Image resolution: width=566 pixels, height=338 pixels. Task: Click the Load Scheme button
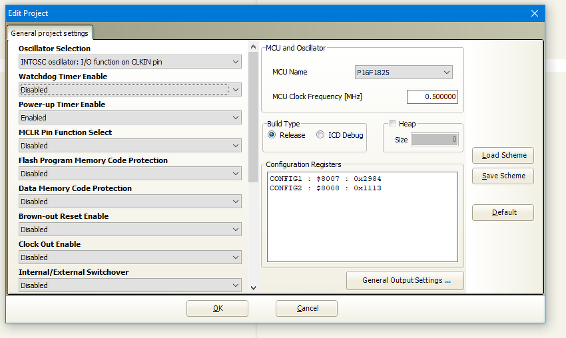503,155
